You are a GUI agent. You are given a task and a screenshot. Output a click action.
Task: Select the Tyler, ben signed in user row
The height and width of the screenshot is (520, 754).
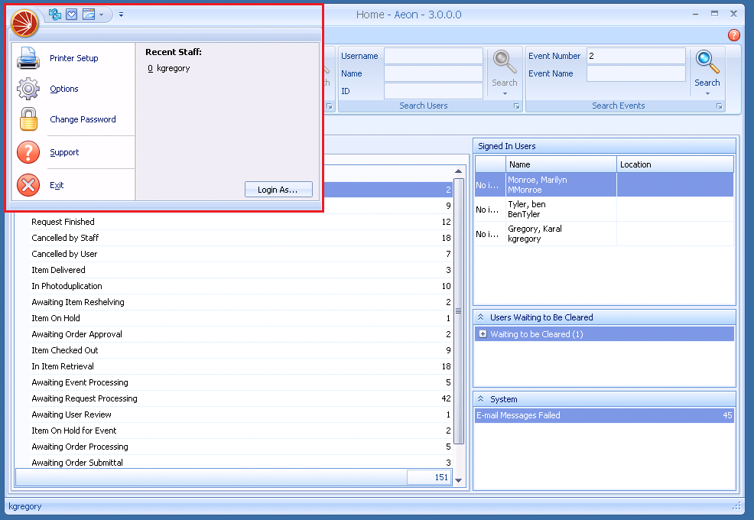(604, 210)
